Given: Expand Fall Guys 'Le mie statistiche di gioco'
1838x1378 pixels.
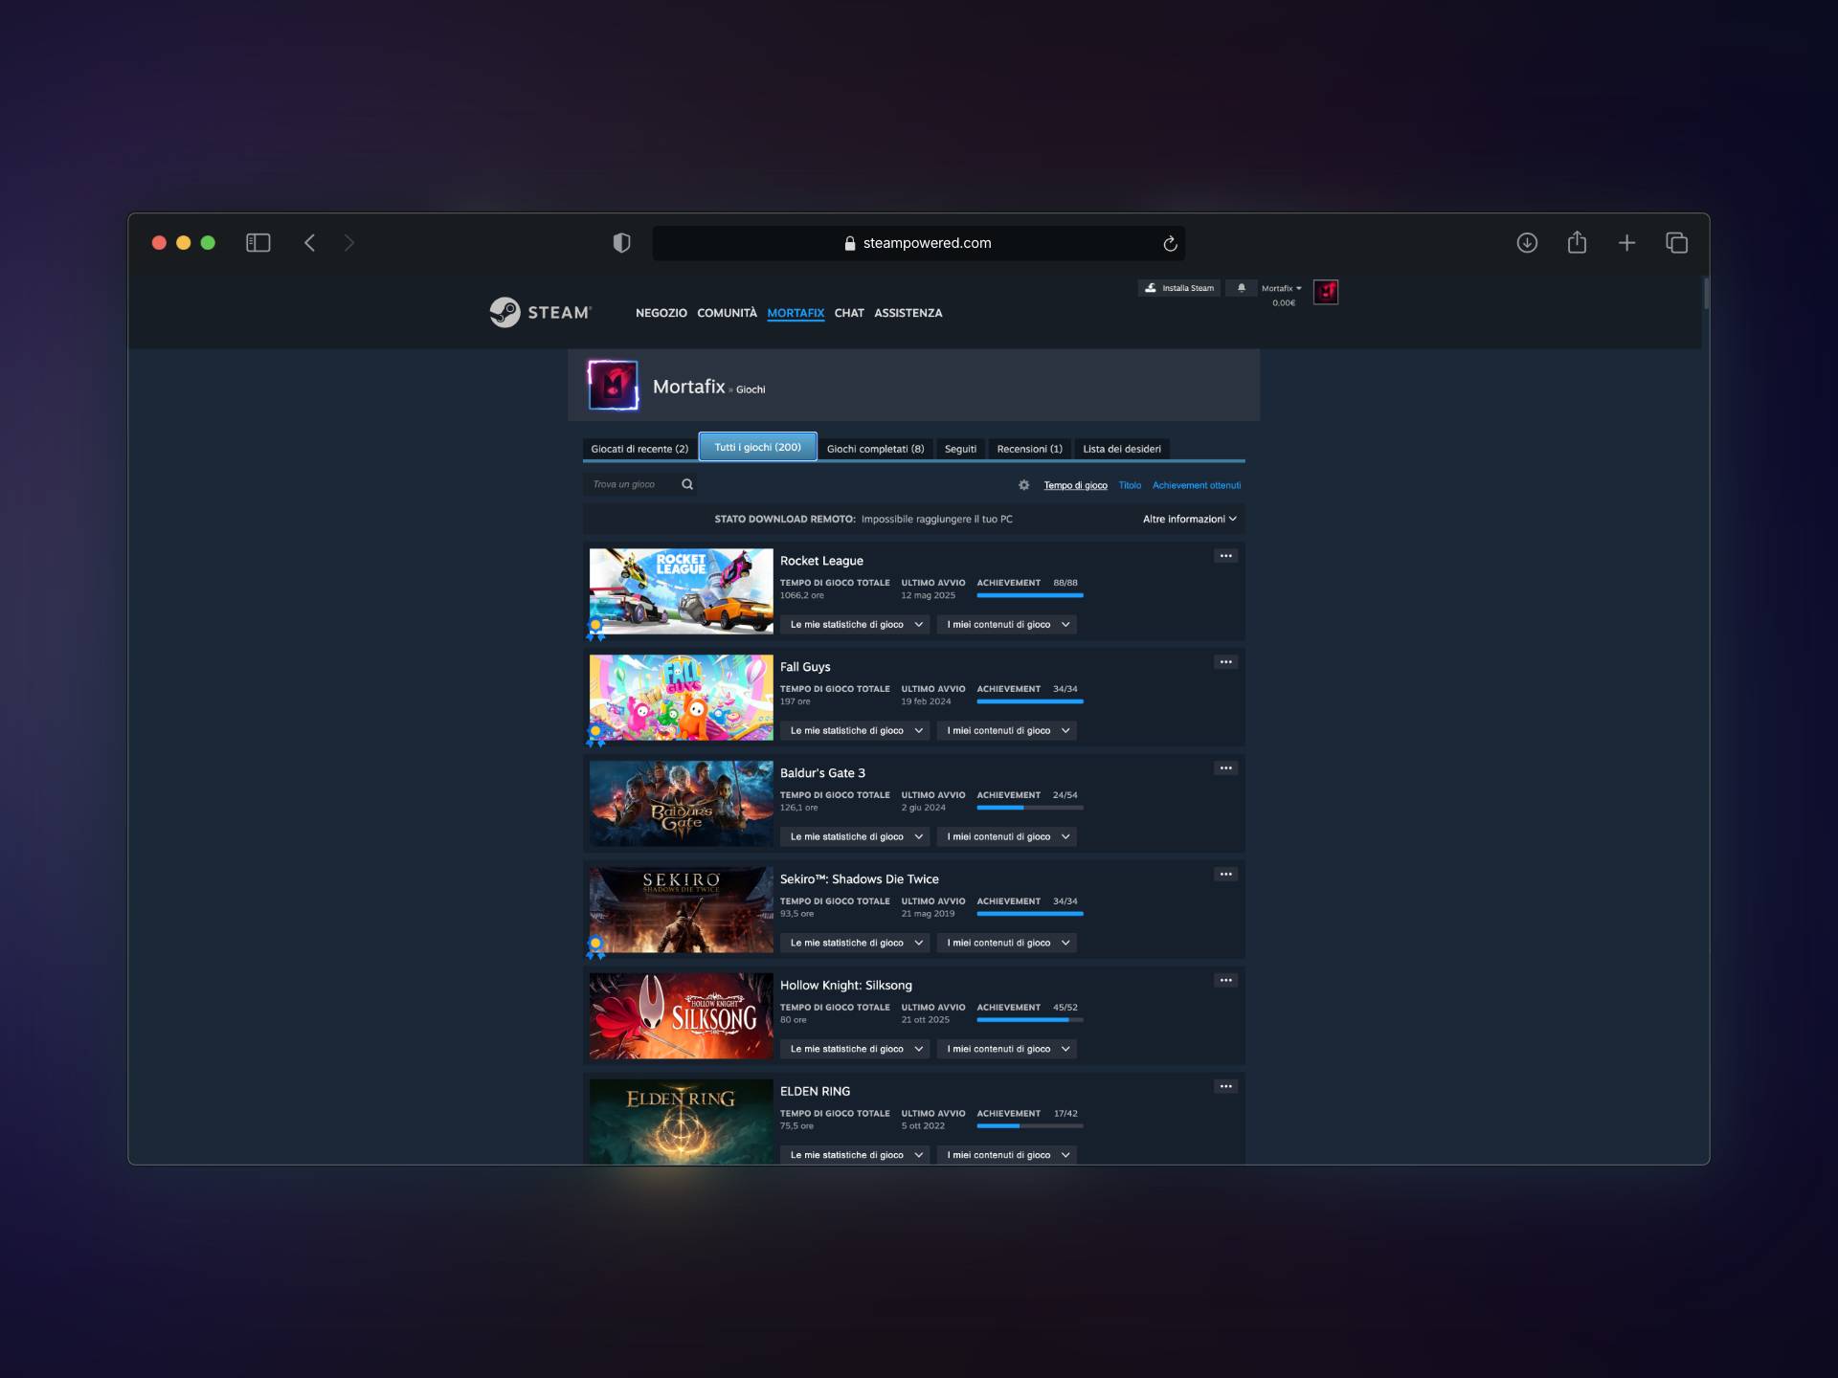Looking at the screenshot, I should [x=856, y=731].
